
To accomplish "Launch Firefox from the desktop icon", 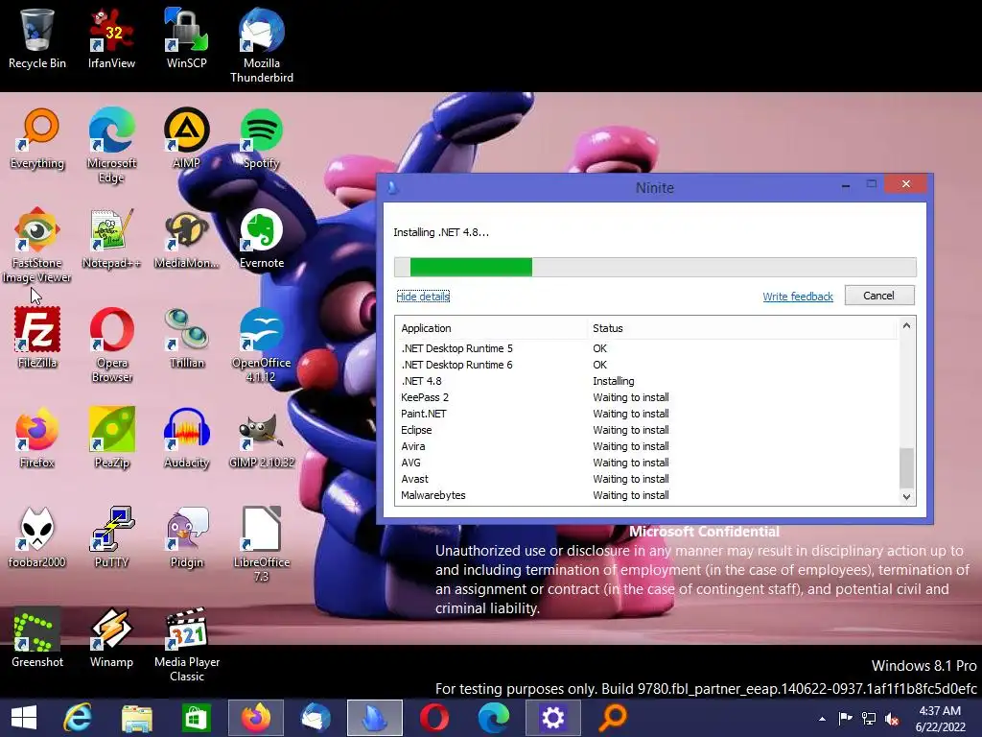I will click(37, 438).
